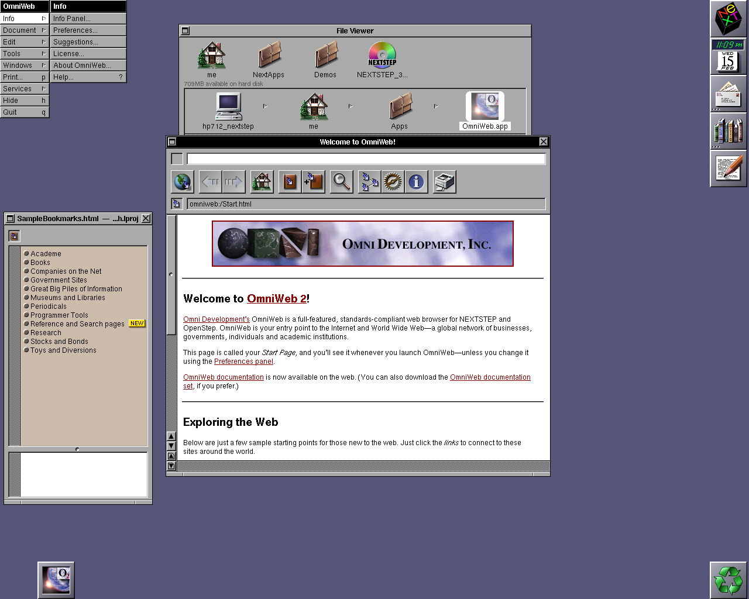The width and height of the screenshot is (749, 599).
Task: Click the scroll down arrow in OmniWeb window
Action: 171,446
